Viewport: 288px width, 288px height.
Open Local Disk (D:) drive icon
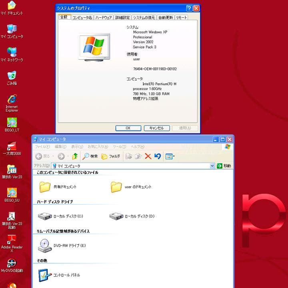[x=116, y=216]
